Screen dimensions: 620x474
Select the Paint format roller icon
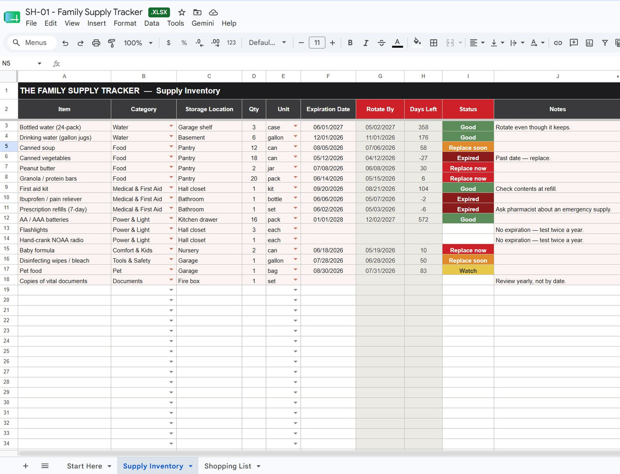point(112,43)
